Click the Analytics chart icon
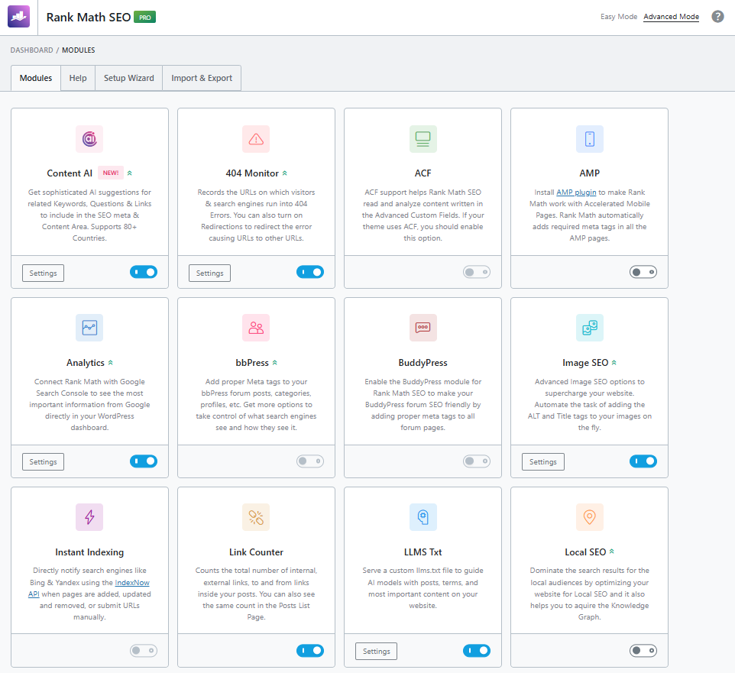Viewport: 735px width, 673px height. [x=89, y=328]
